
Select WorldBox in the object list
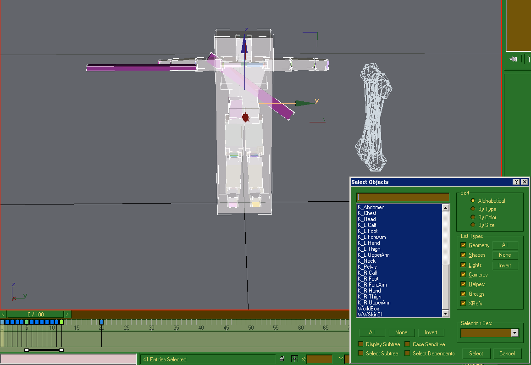(x=368, y=309)
